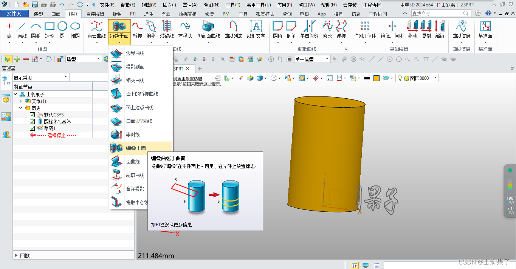
Task: Open the 图层0000 layer dropdown
Action: (x=435, y=78)
